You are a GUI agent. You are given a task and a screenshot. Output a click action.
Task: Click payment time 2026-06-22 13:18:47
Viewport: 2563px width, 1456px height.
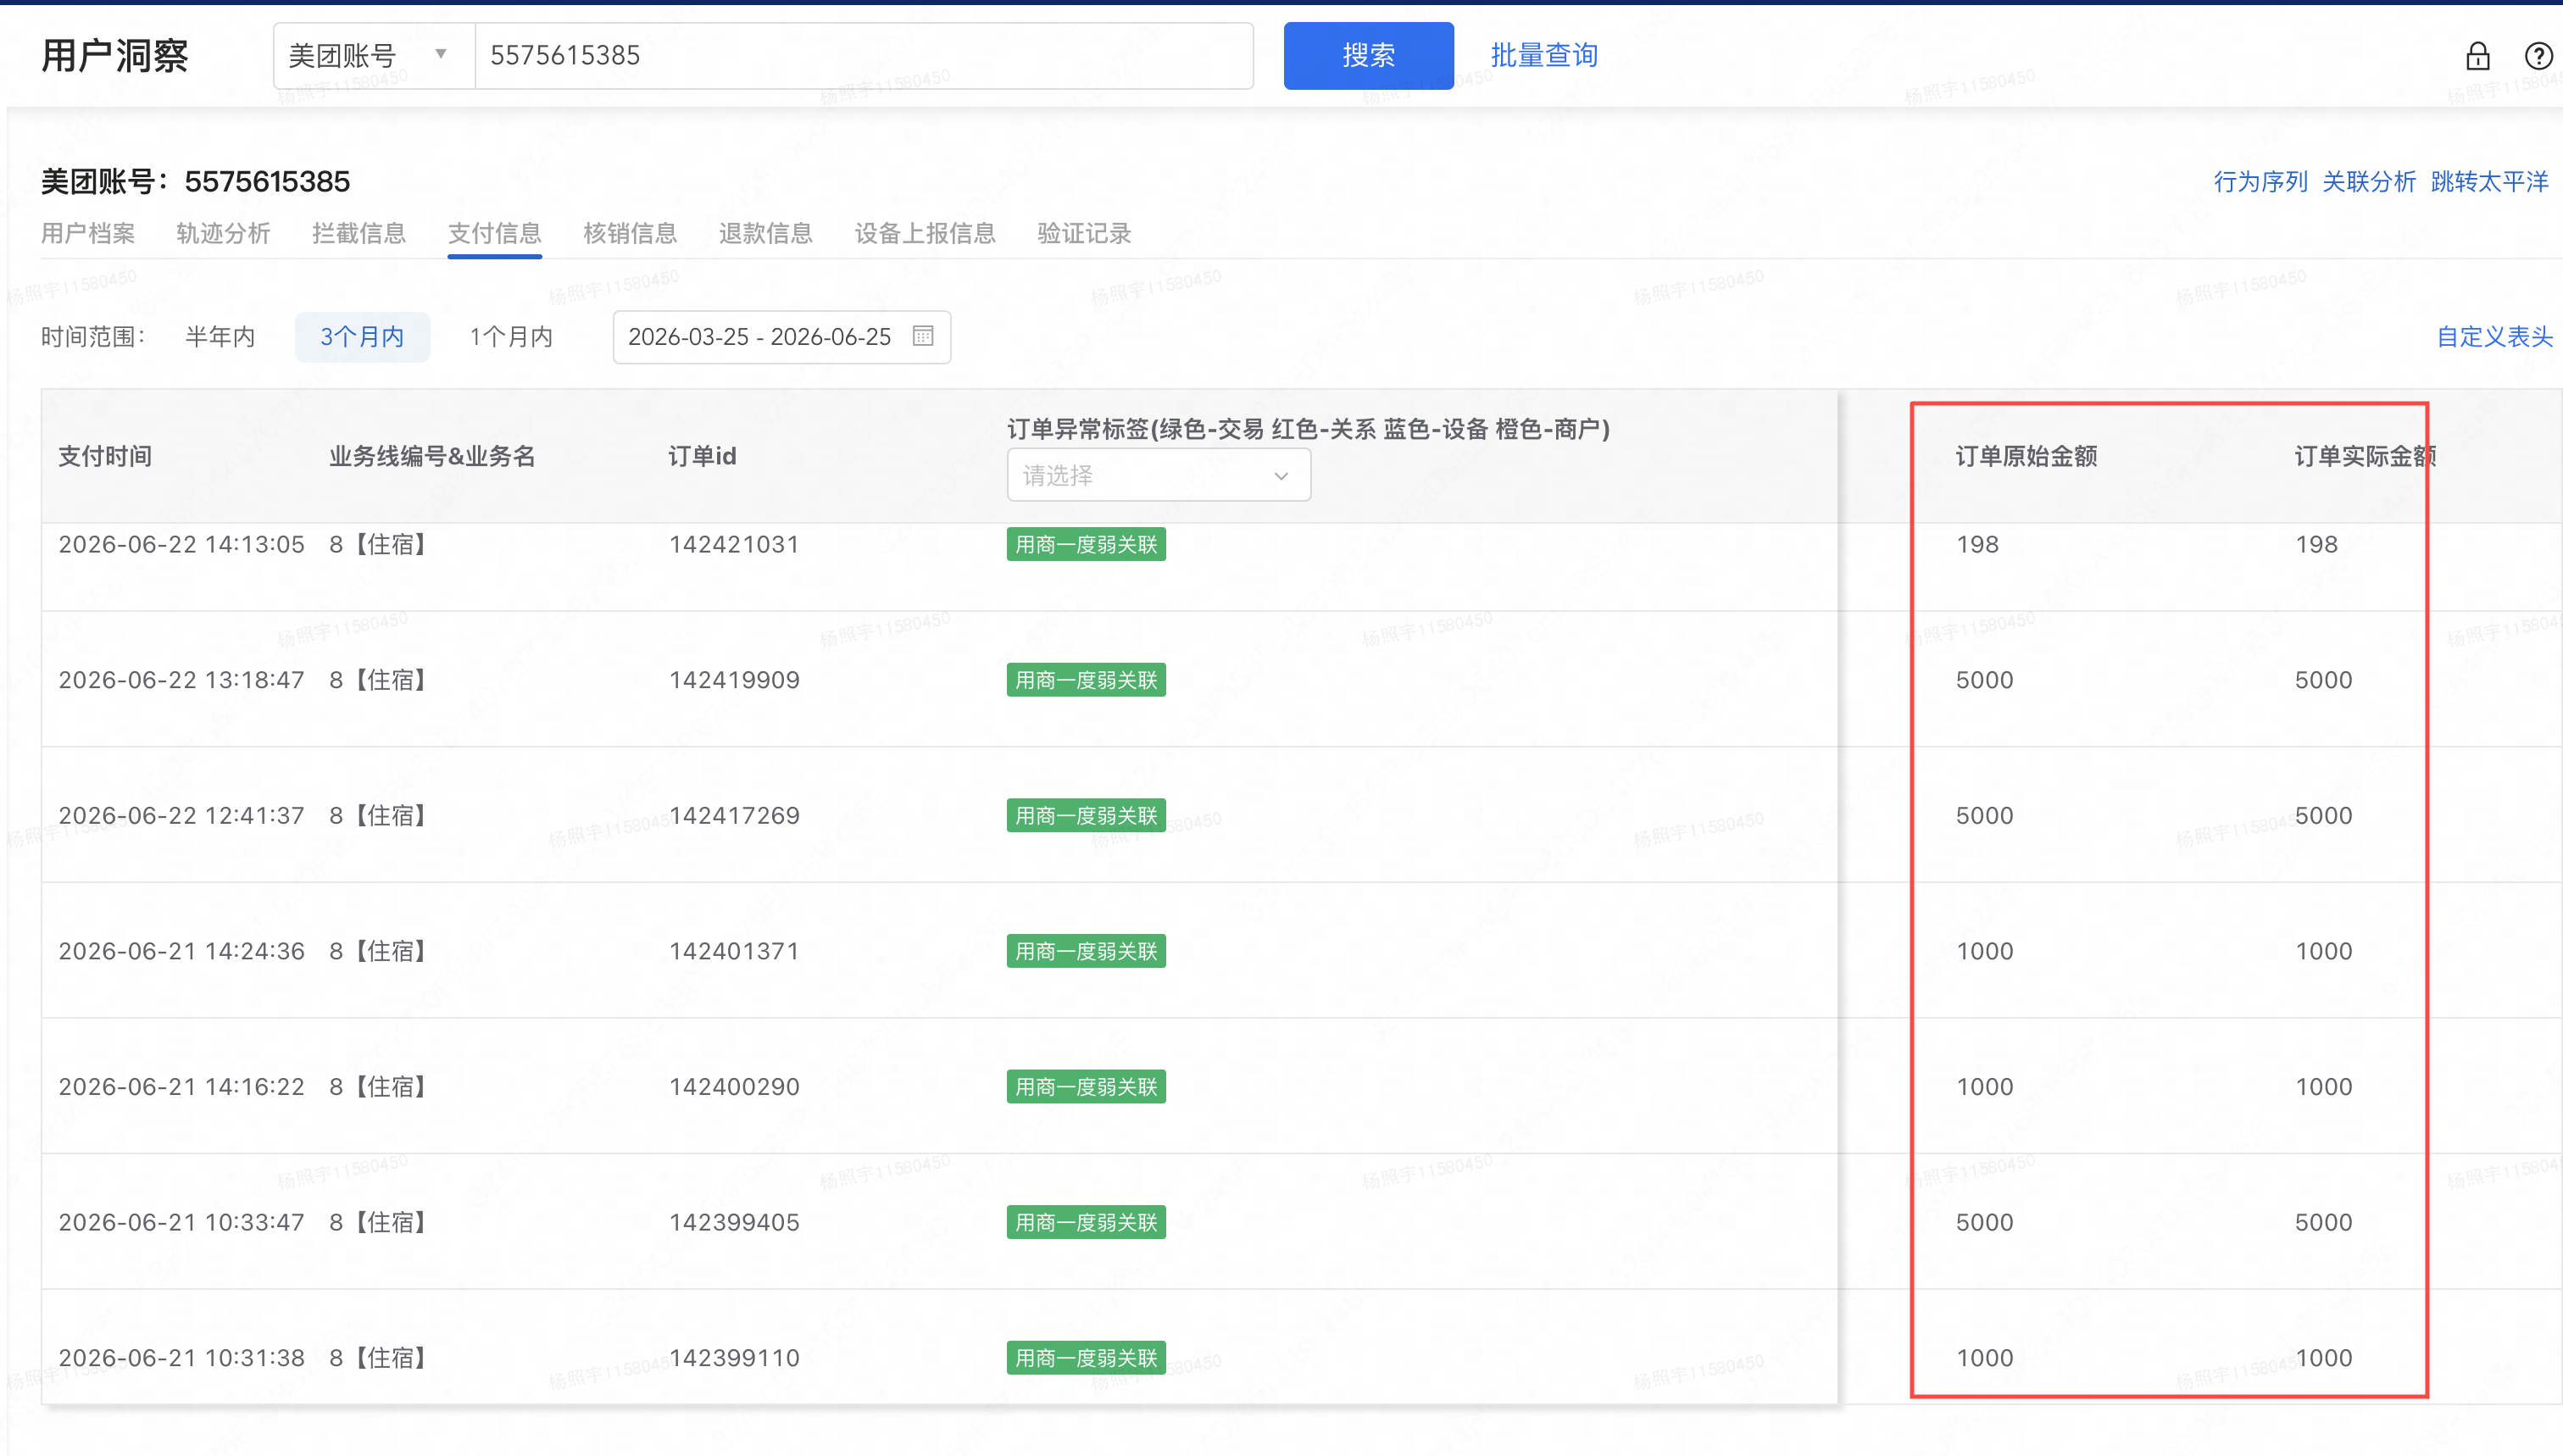click(181, 680)
